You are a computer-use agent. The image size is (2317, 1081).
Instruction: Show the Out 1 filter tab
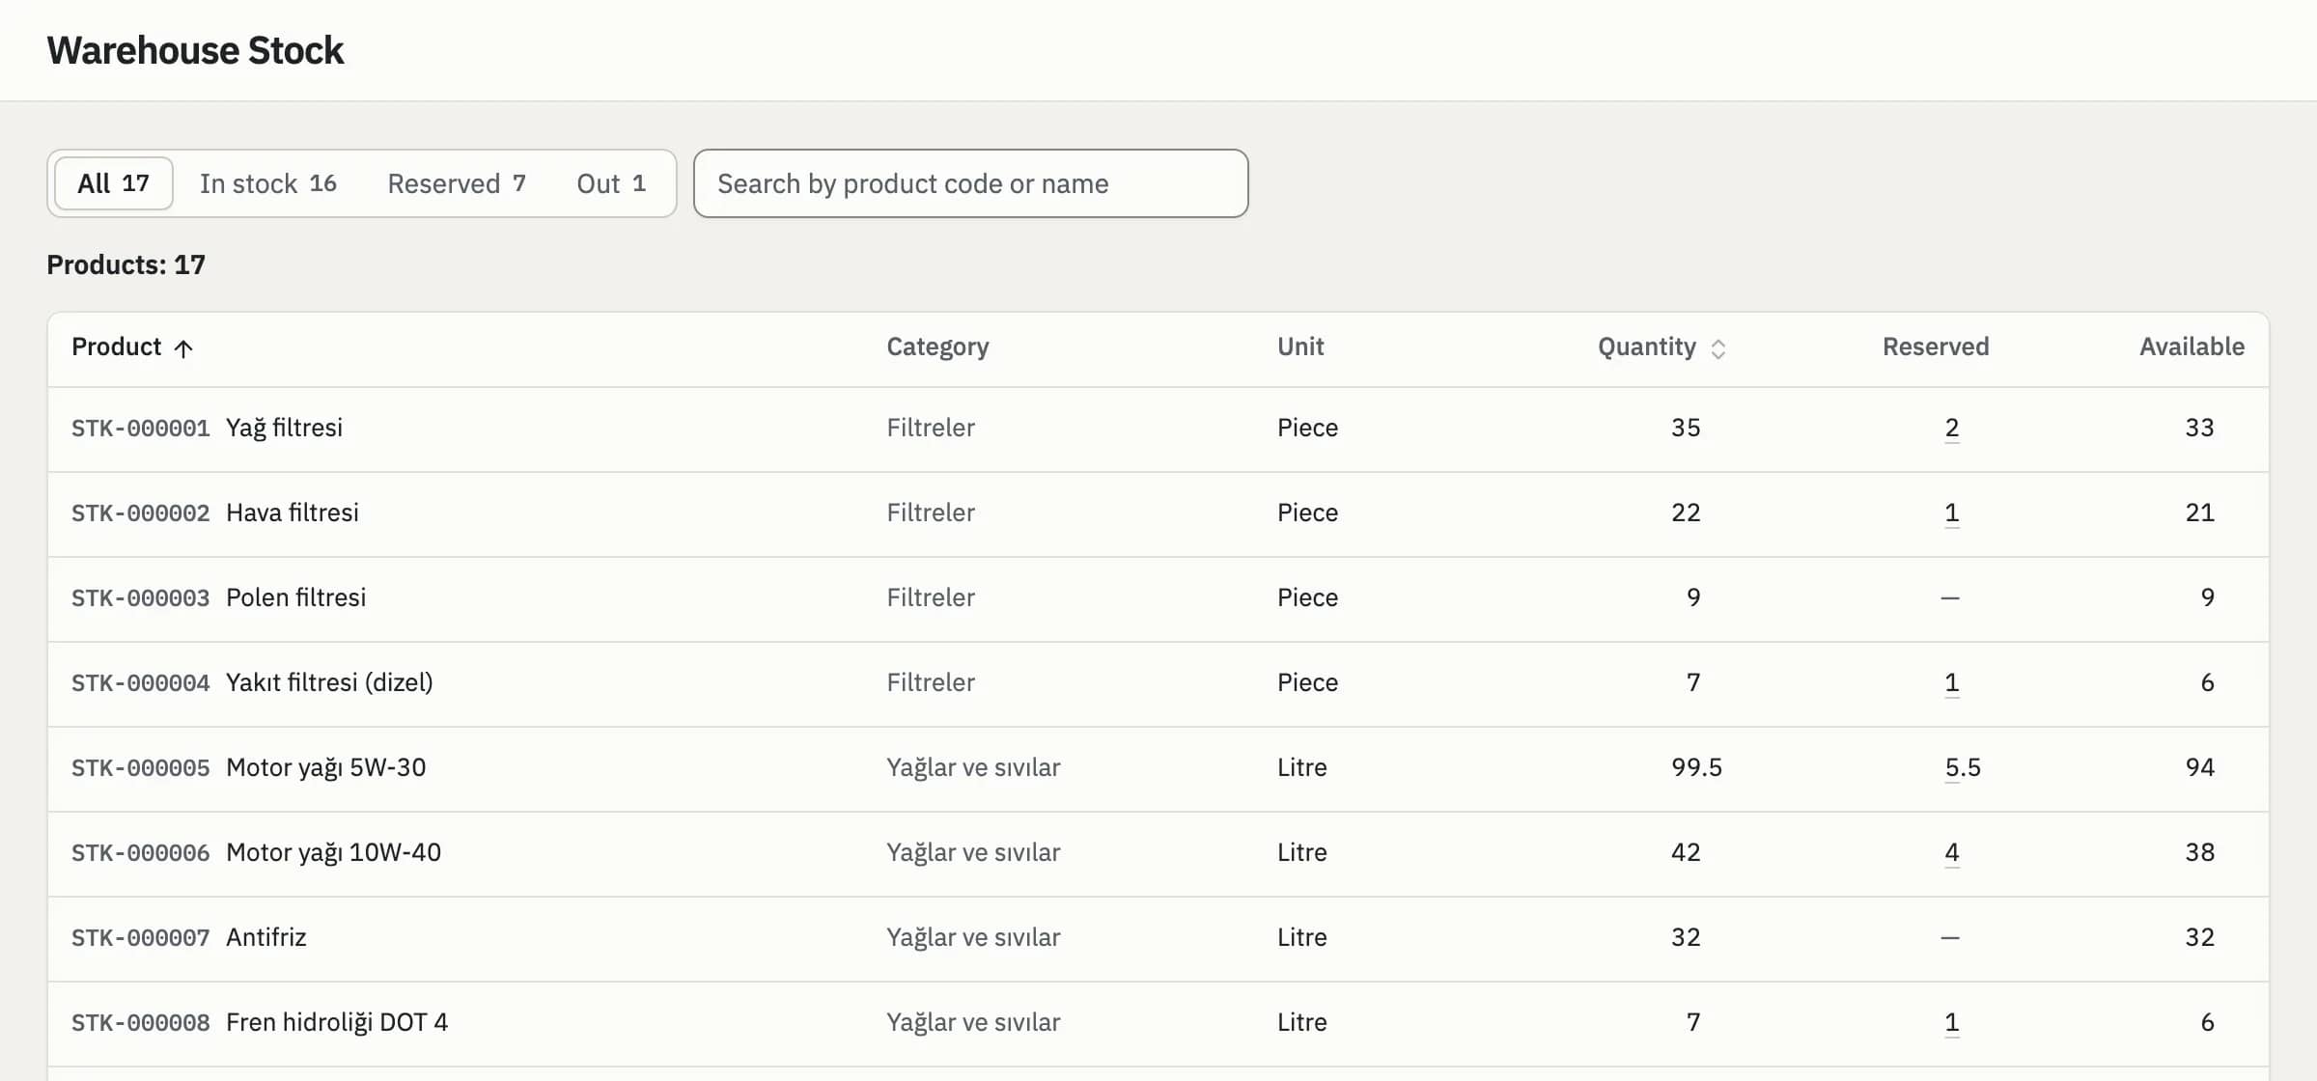[x=611, y=183]
